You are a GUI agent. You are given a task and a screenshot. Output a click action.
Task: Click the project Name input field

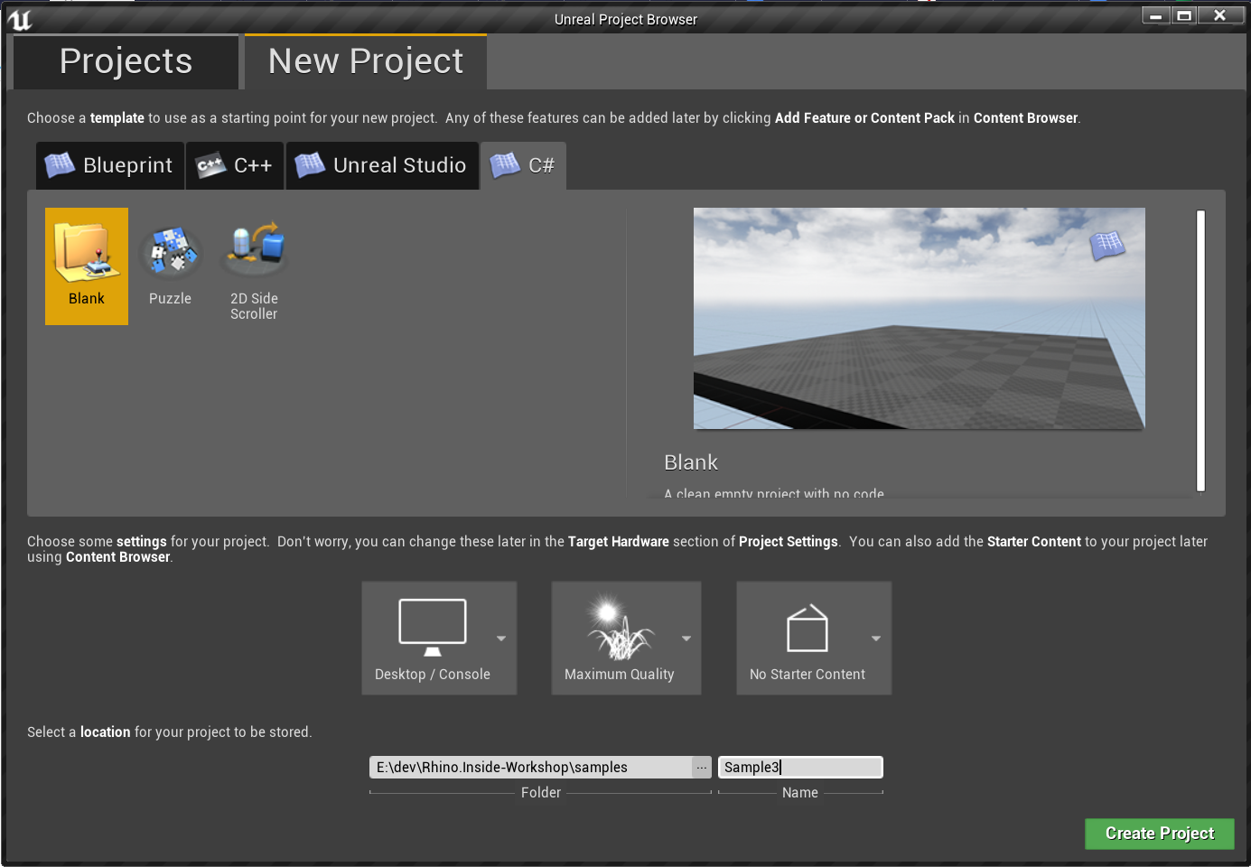[800, 768]
